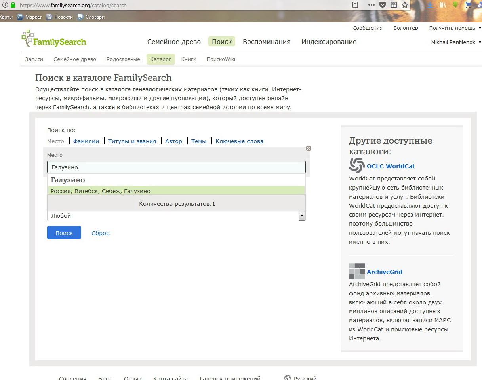Open Новости bookmark icon
This screenshot has height=380, width=482.
pos(49,17)
